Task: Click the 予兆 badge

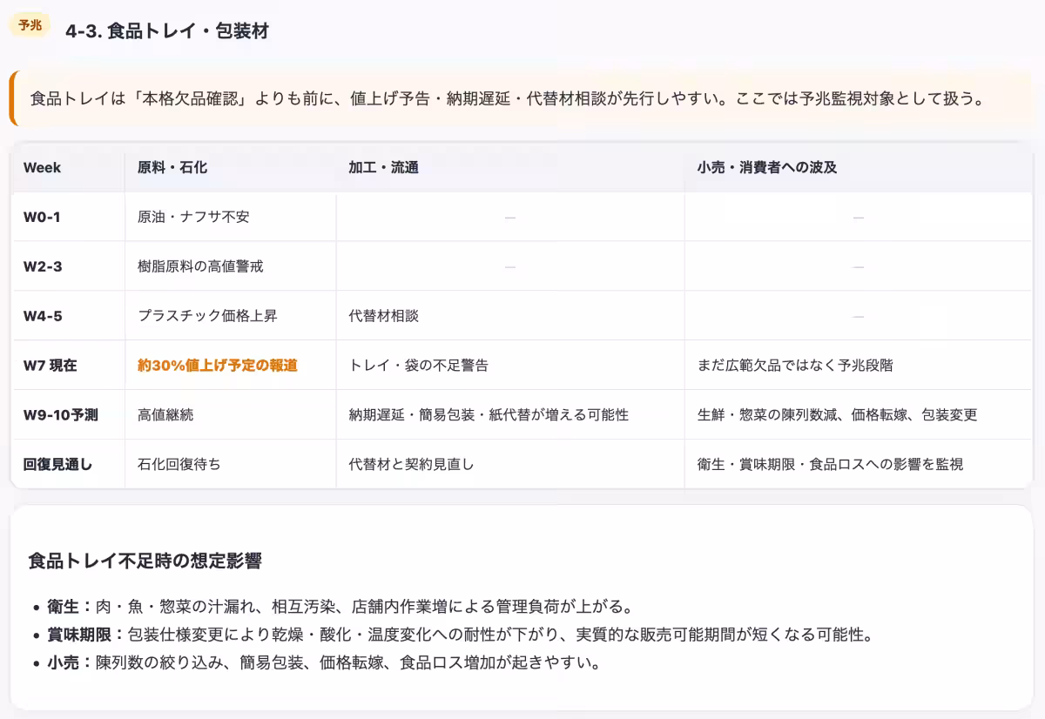Action: [30, 25]
